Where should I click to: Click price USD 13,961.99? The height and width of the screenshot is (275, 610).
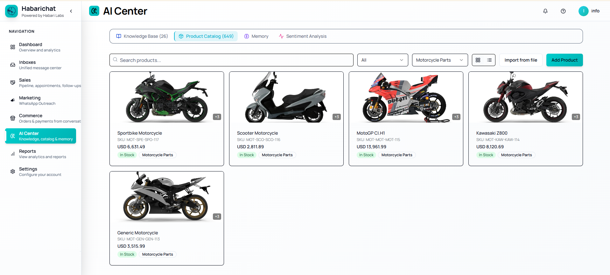coord(371,147)
